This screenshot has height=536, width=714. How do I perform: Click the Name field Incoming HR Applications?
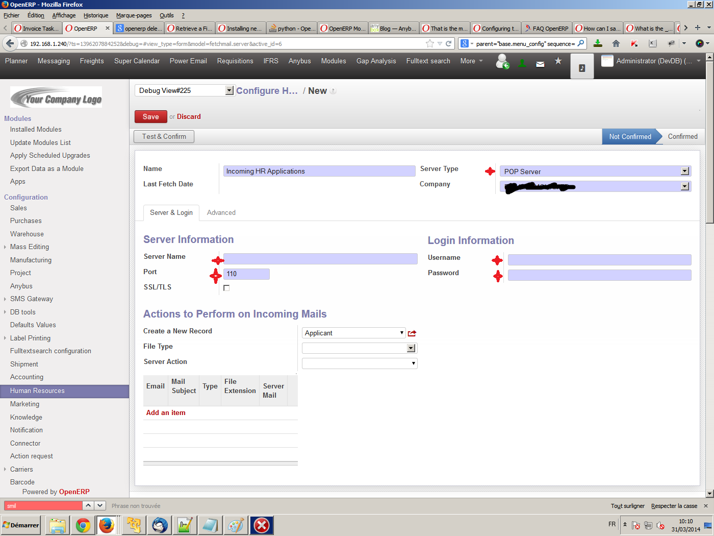[319, 171]
